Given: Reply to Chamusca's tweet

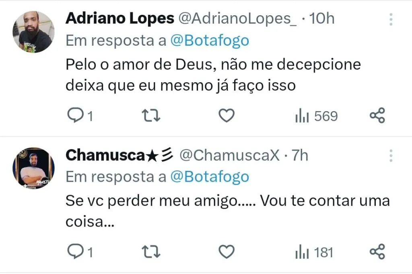Looking at the screenshot, I should click(x=74, y=252).
